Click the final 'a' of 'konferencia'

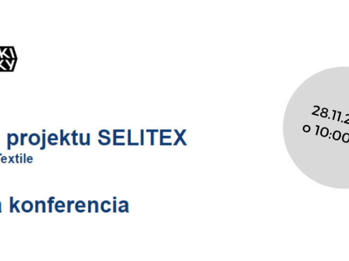(x=123, y=207)
